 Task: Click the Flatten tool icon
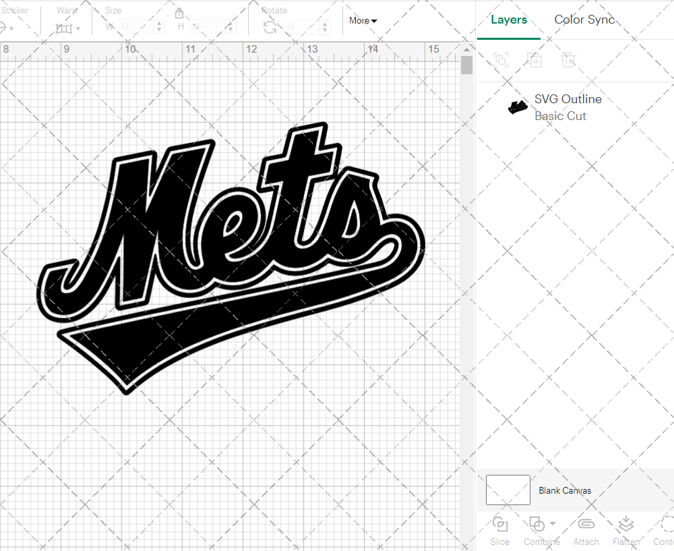[x=626, y=524]
